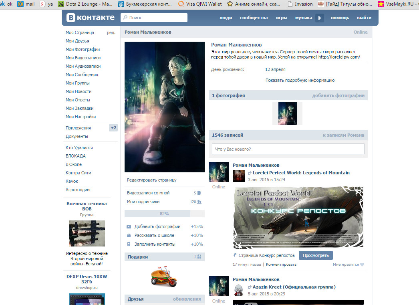Viewport: 419px width, 305px height.
Task: Click the phone icon beside Заполнить контакты
Action: [129, 244]
